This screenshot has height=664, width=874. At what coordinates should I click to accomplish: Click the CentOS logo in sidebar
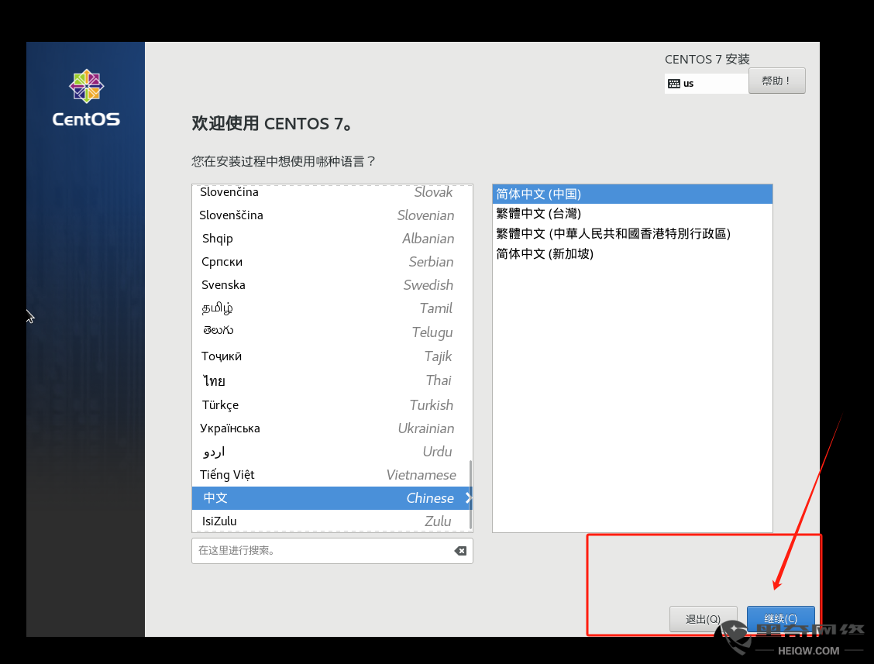pyautogui.click(x=86, y=98)
